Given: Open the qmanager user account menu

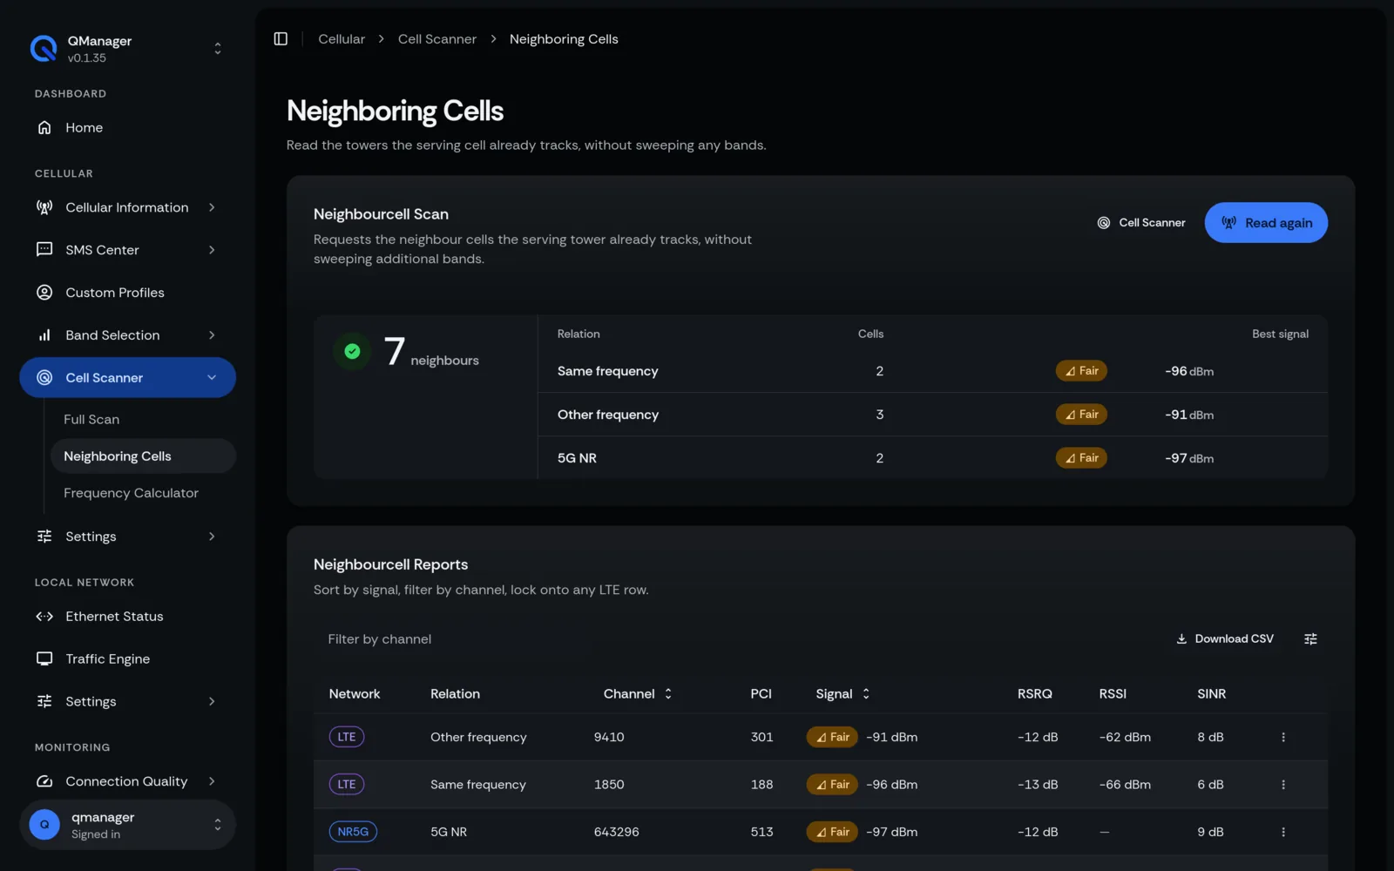Looking at the screenshot, I should tap(127, 825).
